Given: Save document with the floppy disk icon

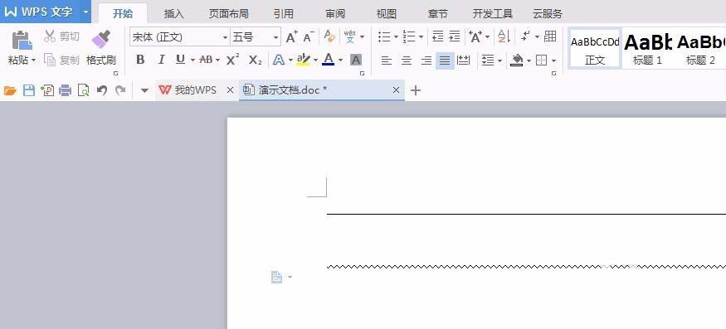Looking at the screenshot, I should [29, 90].
